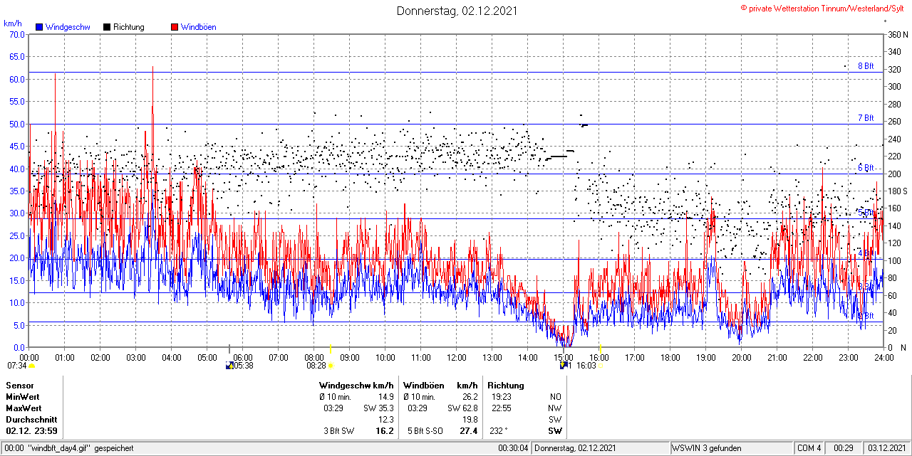Click the '03.12.2021' status bar date
Viewport: 912px width, 456px height.
[x=886, y=448]
